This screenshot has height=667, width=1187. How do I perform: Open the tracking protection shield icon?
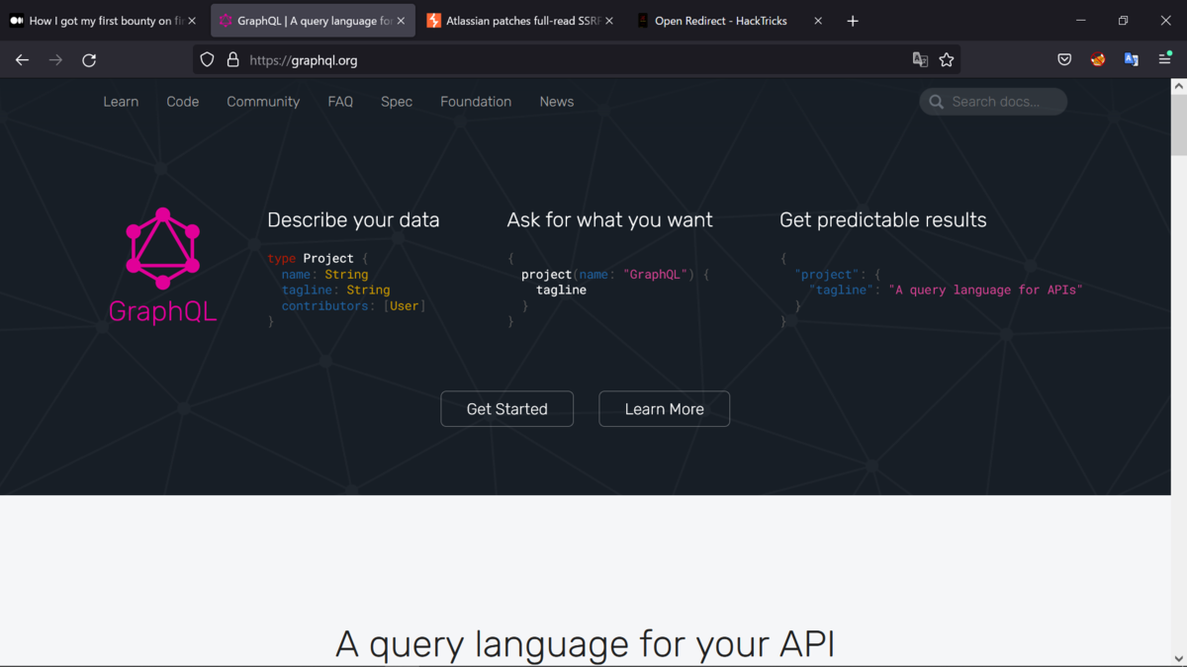207,60
